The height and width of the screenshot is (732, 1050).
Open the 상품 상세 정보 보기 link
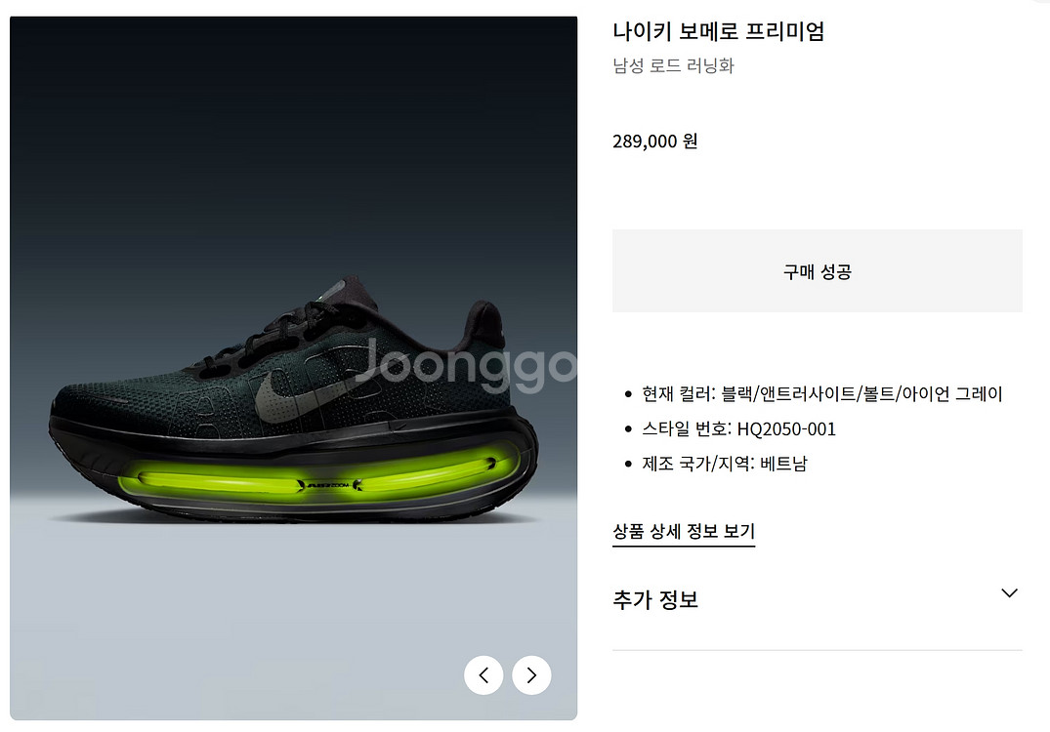pos(684,531)
